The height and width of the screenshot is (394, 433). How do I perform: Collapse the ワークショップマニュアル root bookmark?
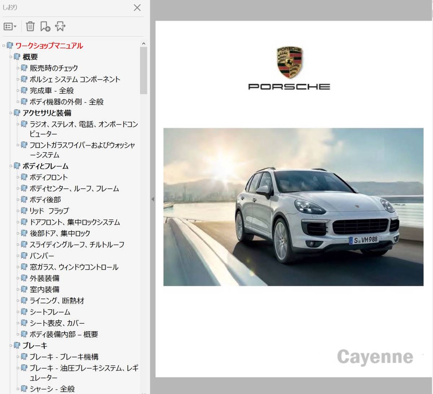point(4,46)
